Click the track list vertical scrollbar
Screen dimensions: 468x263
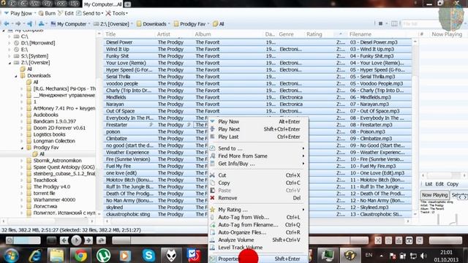click(415, 128)
